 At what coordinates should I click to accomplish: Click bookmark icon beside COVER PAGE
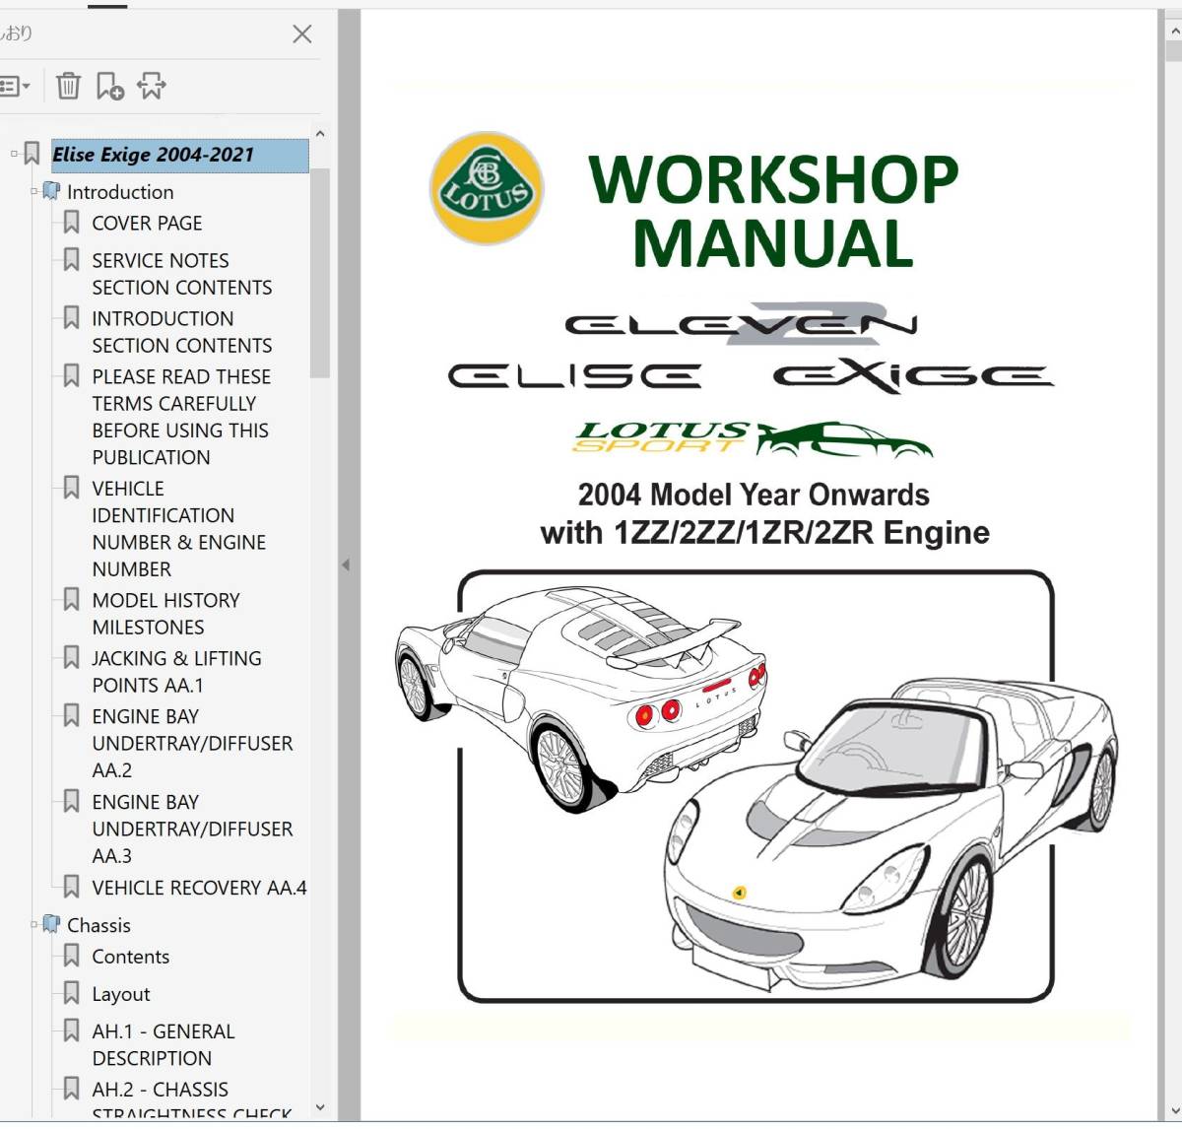point(71,223)
